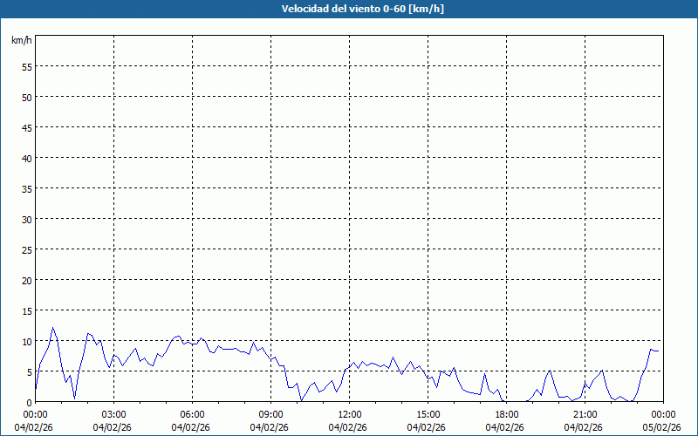The height and width of the screenshot is (436, 698).
Task: Click the 40 label on the vertical axis
Action: pos(26,158)
